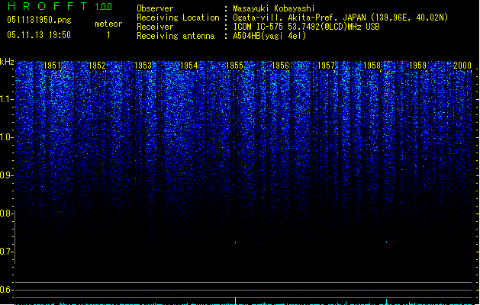Click the 1959 time marker
This screenshot has width=480, height=305.
click(x=417, y=66)
